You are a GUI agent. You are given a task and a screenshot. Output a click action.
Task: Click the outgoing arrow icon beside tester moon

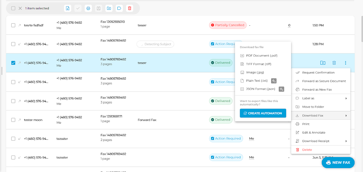click(x=20, y=120)
